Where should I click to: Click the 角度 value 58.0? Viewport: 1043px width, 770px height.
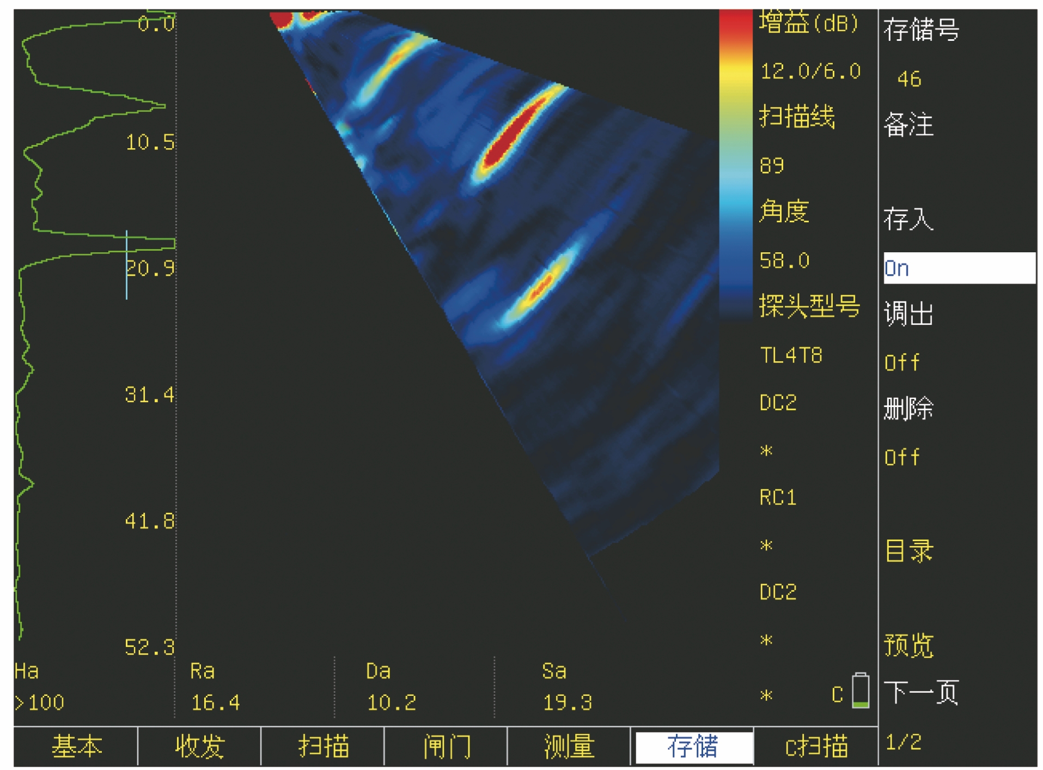click(x=784, y=260)
